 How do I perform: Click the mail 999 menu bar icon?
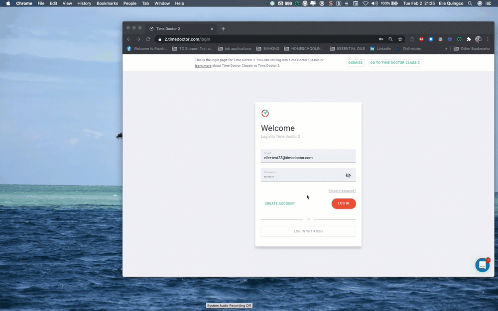point(285,3)
